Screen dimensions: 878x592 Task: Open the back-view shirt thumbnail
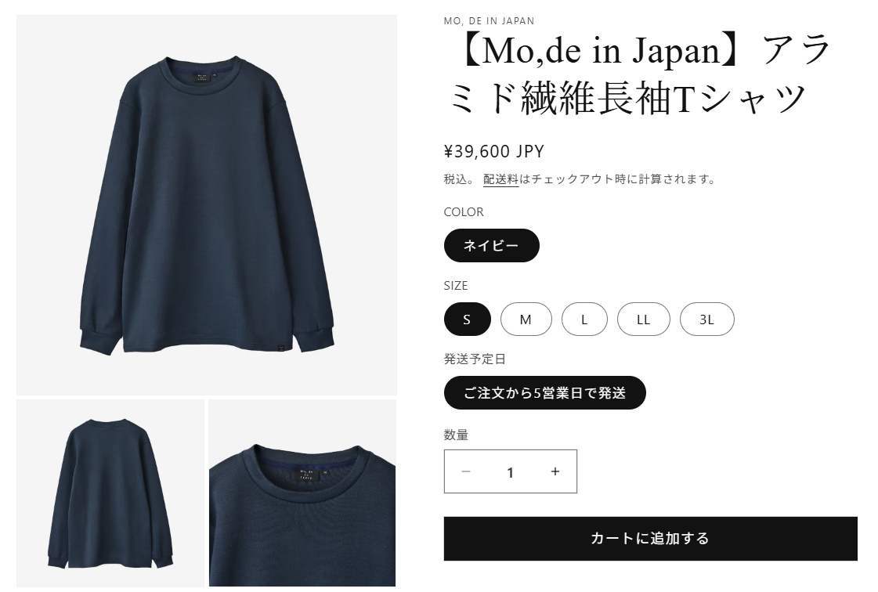[x=110, y=493]
